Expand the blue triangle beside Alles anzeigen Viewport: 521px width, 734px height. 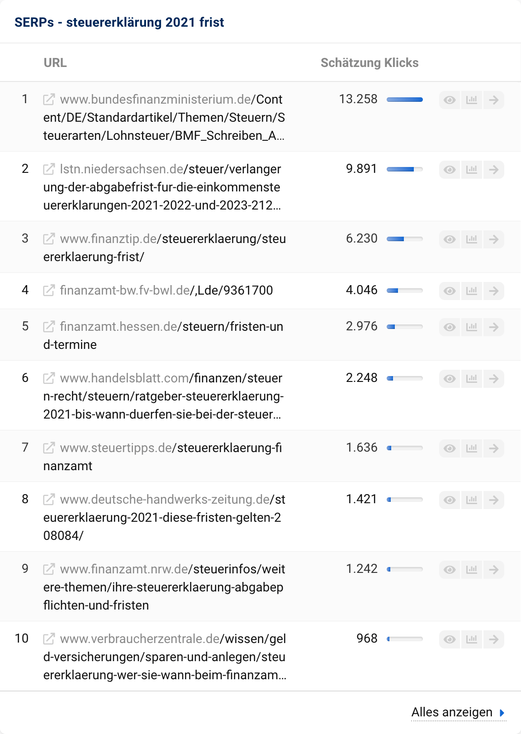pos(502,713)
